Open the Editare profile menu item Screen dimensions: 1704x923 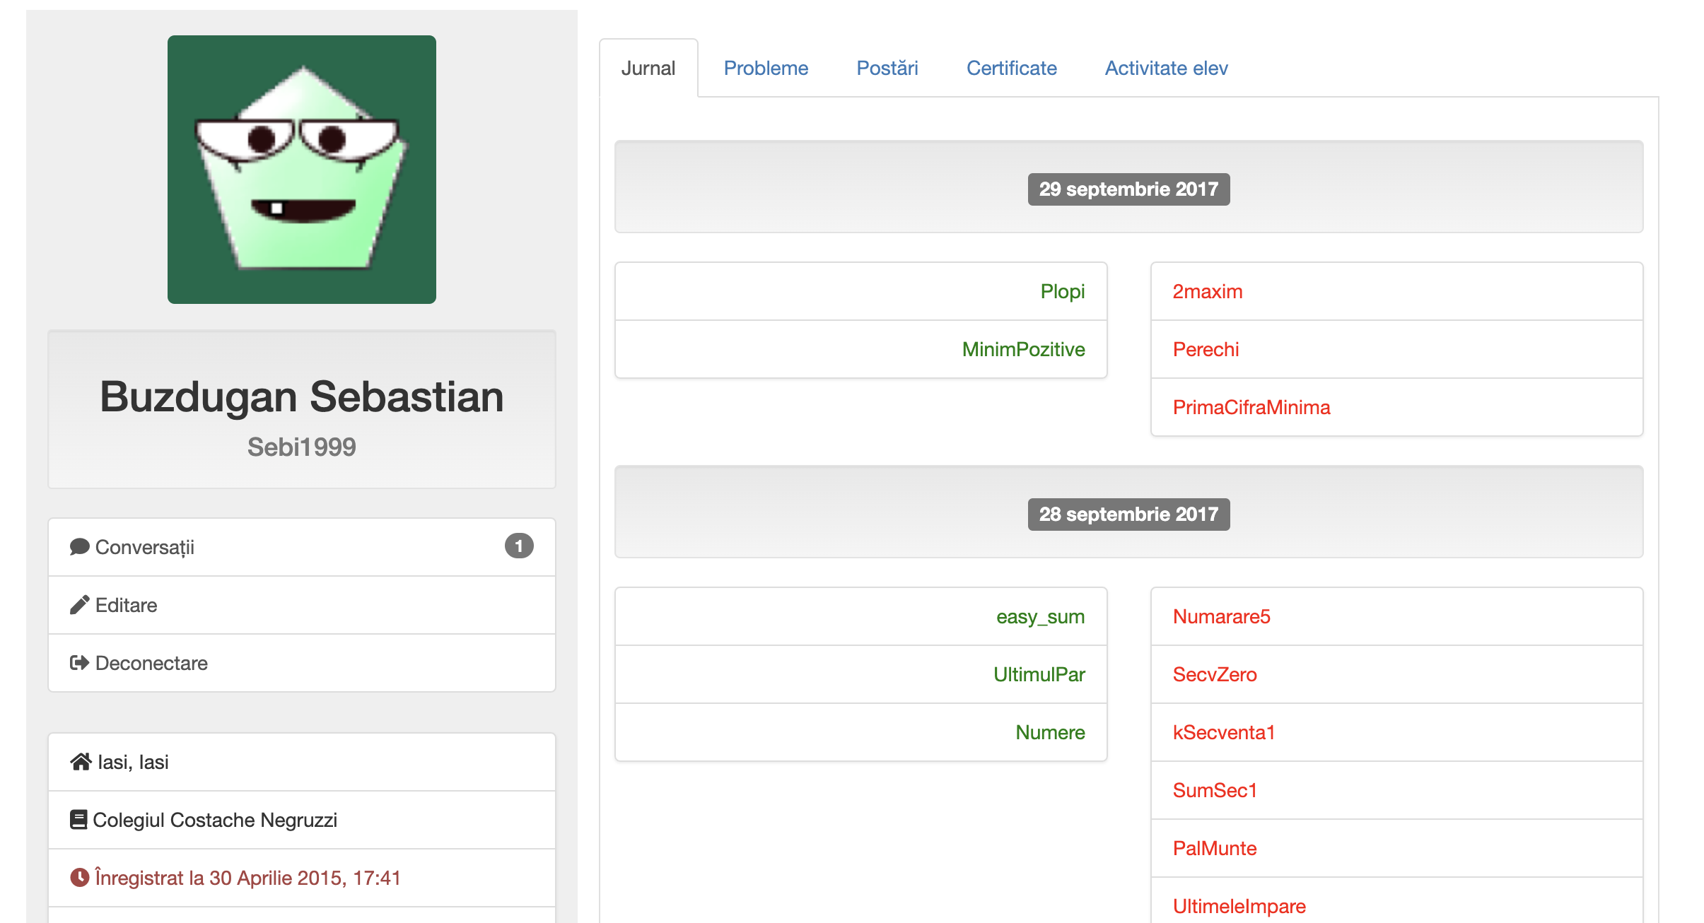pyautogui.click(x=127, y=606)
